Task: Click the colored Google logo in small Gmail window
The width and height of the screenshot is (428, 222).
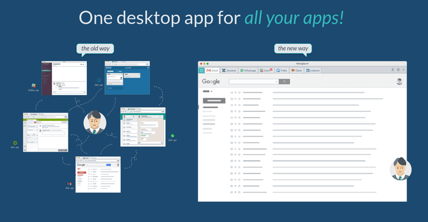Action: [81, 165]
